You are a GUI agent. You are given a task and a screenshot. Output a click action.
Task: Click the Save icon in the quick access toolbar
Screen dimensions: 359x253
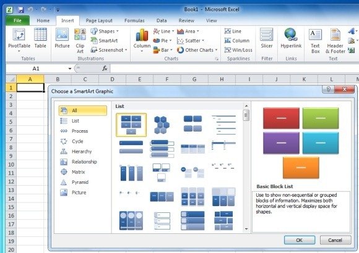click(21, 10)
